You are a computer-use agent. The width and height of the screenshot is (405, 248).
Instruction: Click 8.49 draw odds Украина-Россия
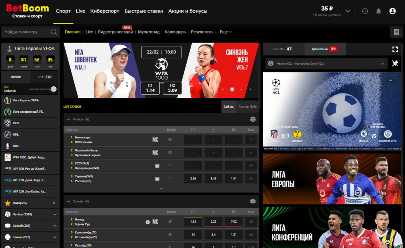(x=213, y=179)
